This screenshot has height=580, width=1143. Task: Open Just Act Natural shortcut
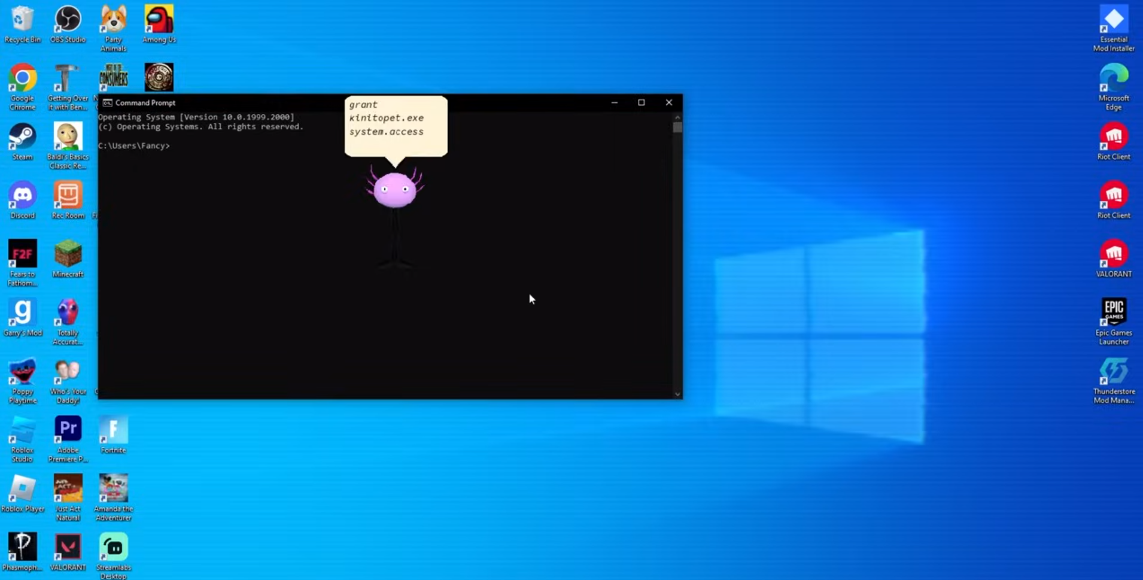click(68, 497)
